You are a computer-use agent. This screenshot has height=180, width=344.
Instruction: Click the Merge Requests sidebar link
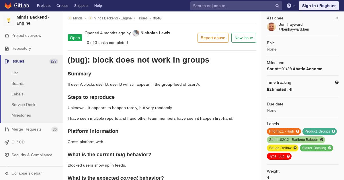pyautogui.click(x=26, y=129)
